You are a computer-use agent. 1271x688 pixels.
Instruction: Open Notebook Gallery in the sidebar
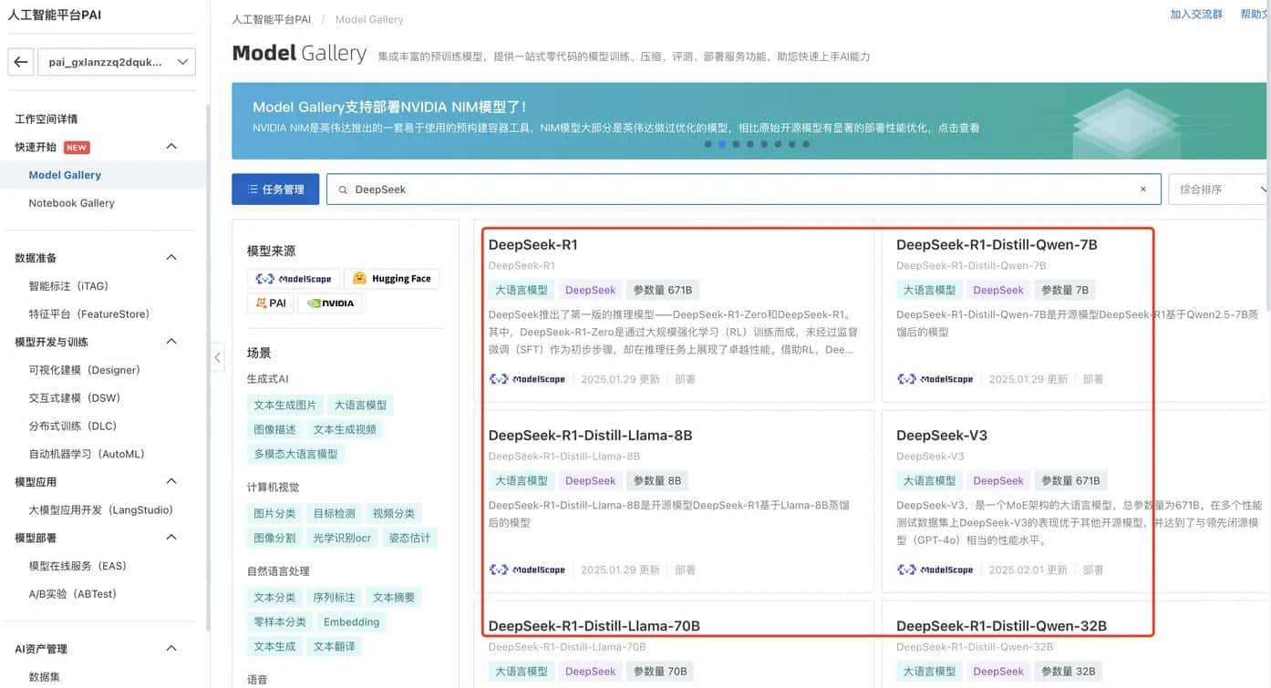point(71,203)
